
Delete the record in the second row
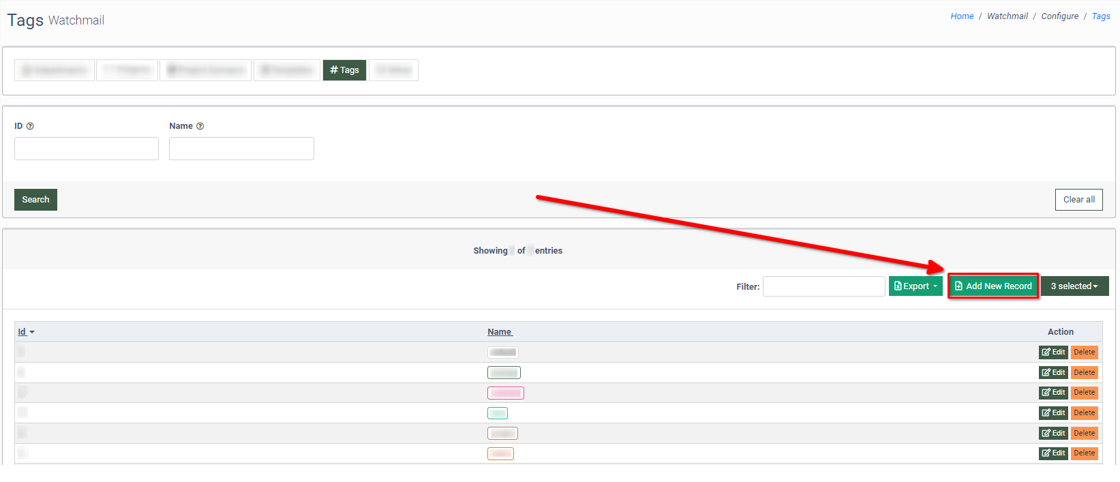click(x=1084, y=373)
